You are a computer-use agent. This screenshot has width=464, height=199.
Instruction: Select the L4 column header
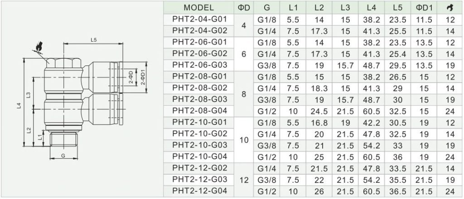click(372, 8)
